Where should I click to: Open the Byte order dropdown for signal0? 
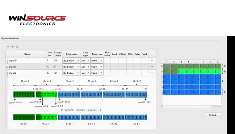point(72,61)
